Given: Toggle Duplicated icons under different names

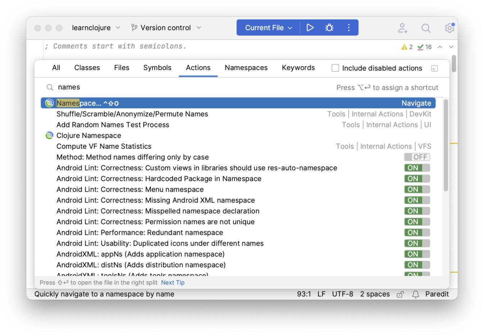Looking at the screenshot, I should 417,243.
